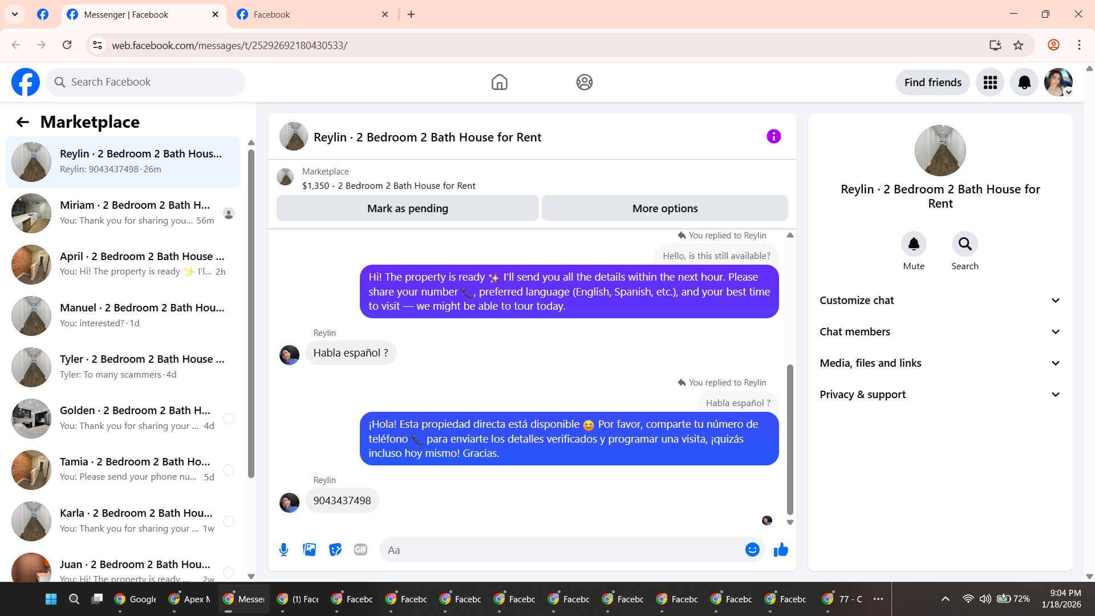This screenshot has width=1095, height=616.
Task: Click the Mark as pending button
Action: pyautogui.click(x=407, y=209)
